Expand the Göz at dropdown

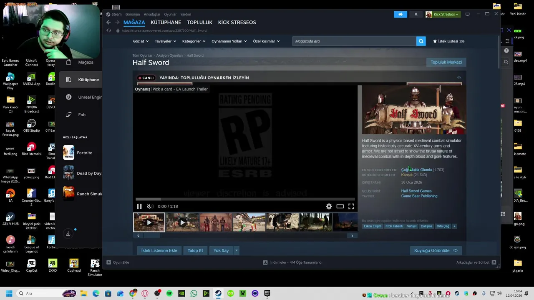point(140,41)
